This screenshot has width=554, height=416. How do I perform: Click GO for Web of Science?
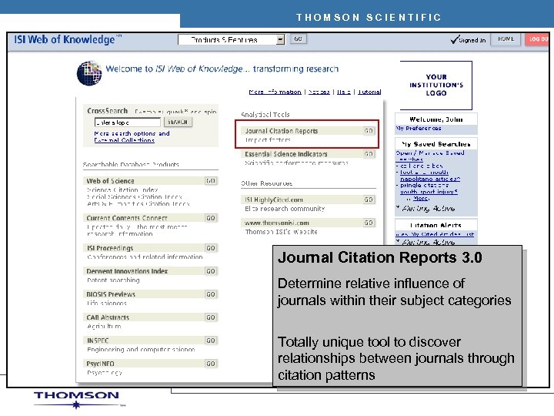tap(211, 181)
